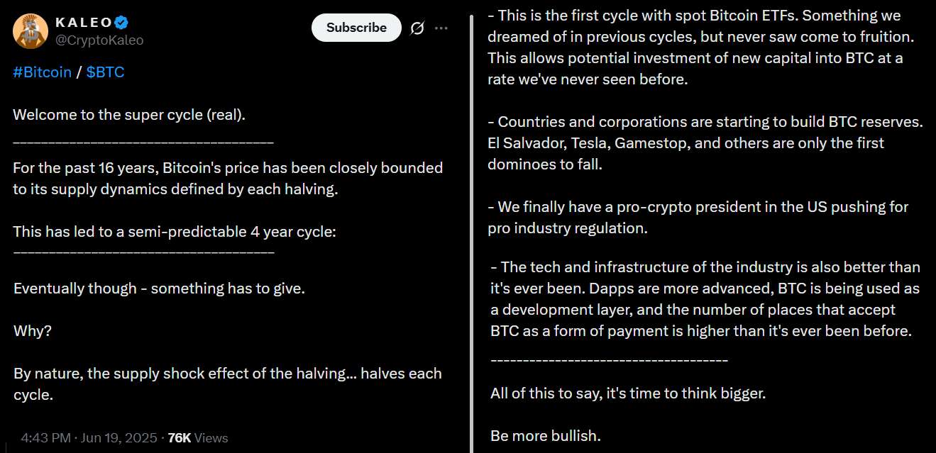Click the KALEO profile avatar
The width and height of the screenshot is (936, 453).
tap(31, 30)
